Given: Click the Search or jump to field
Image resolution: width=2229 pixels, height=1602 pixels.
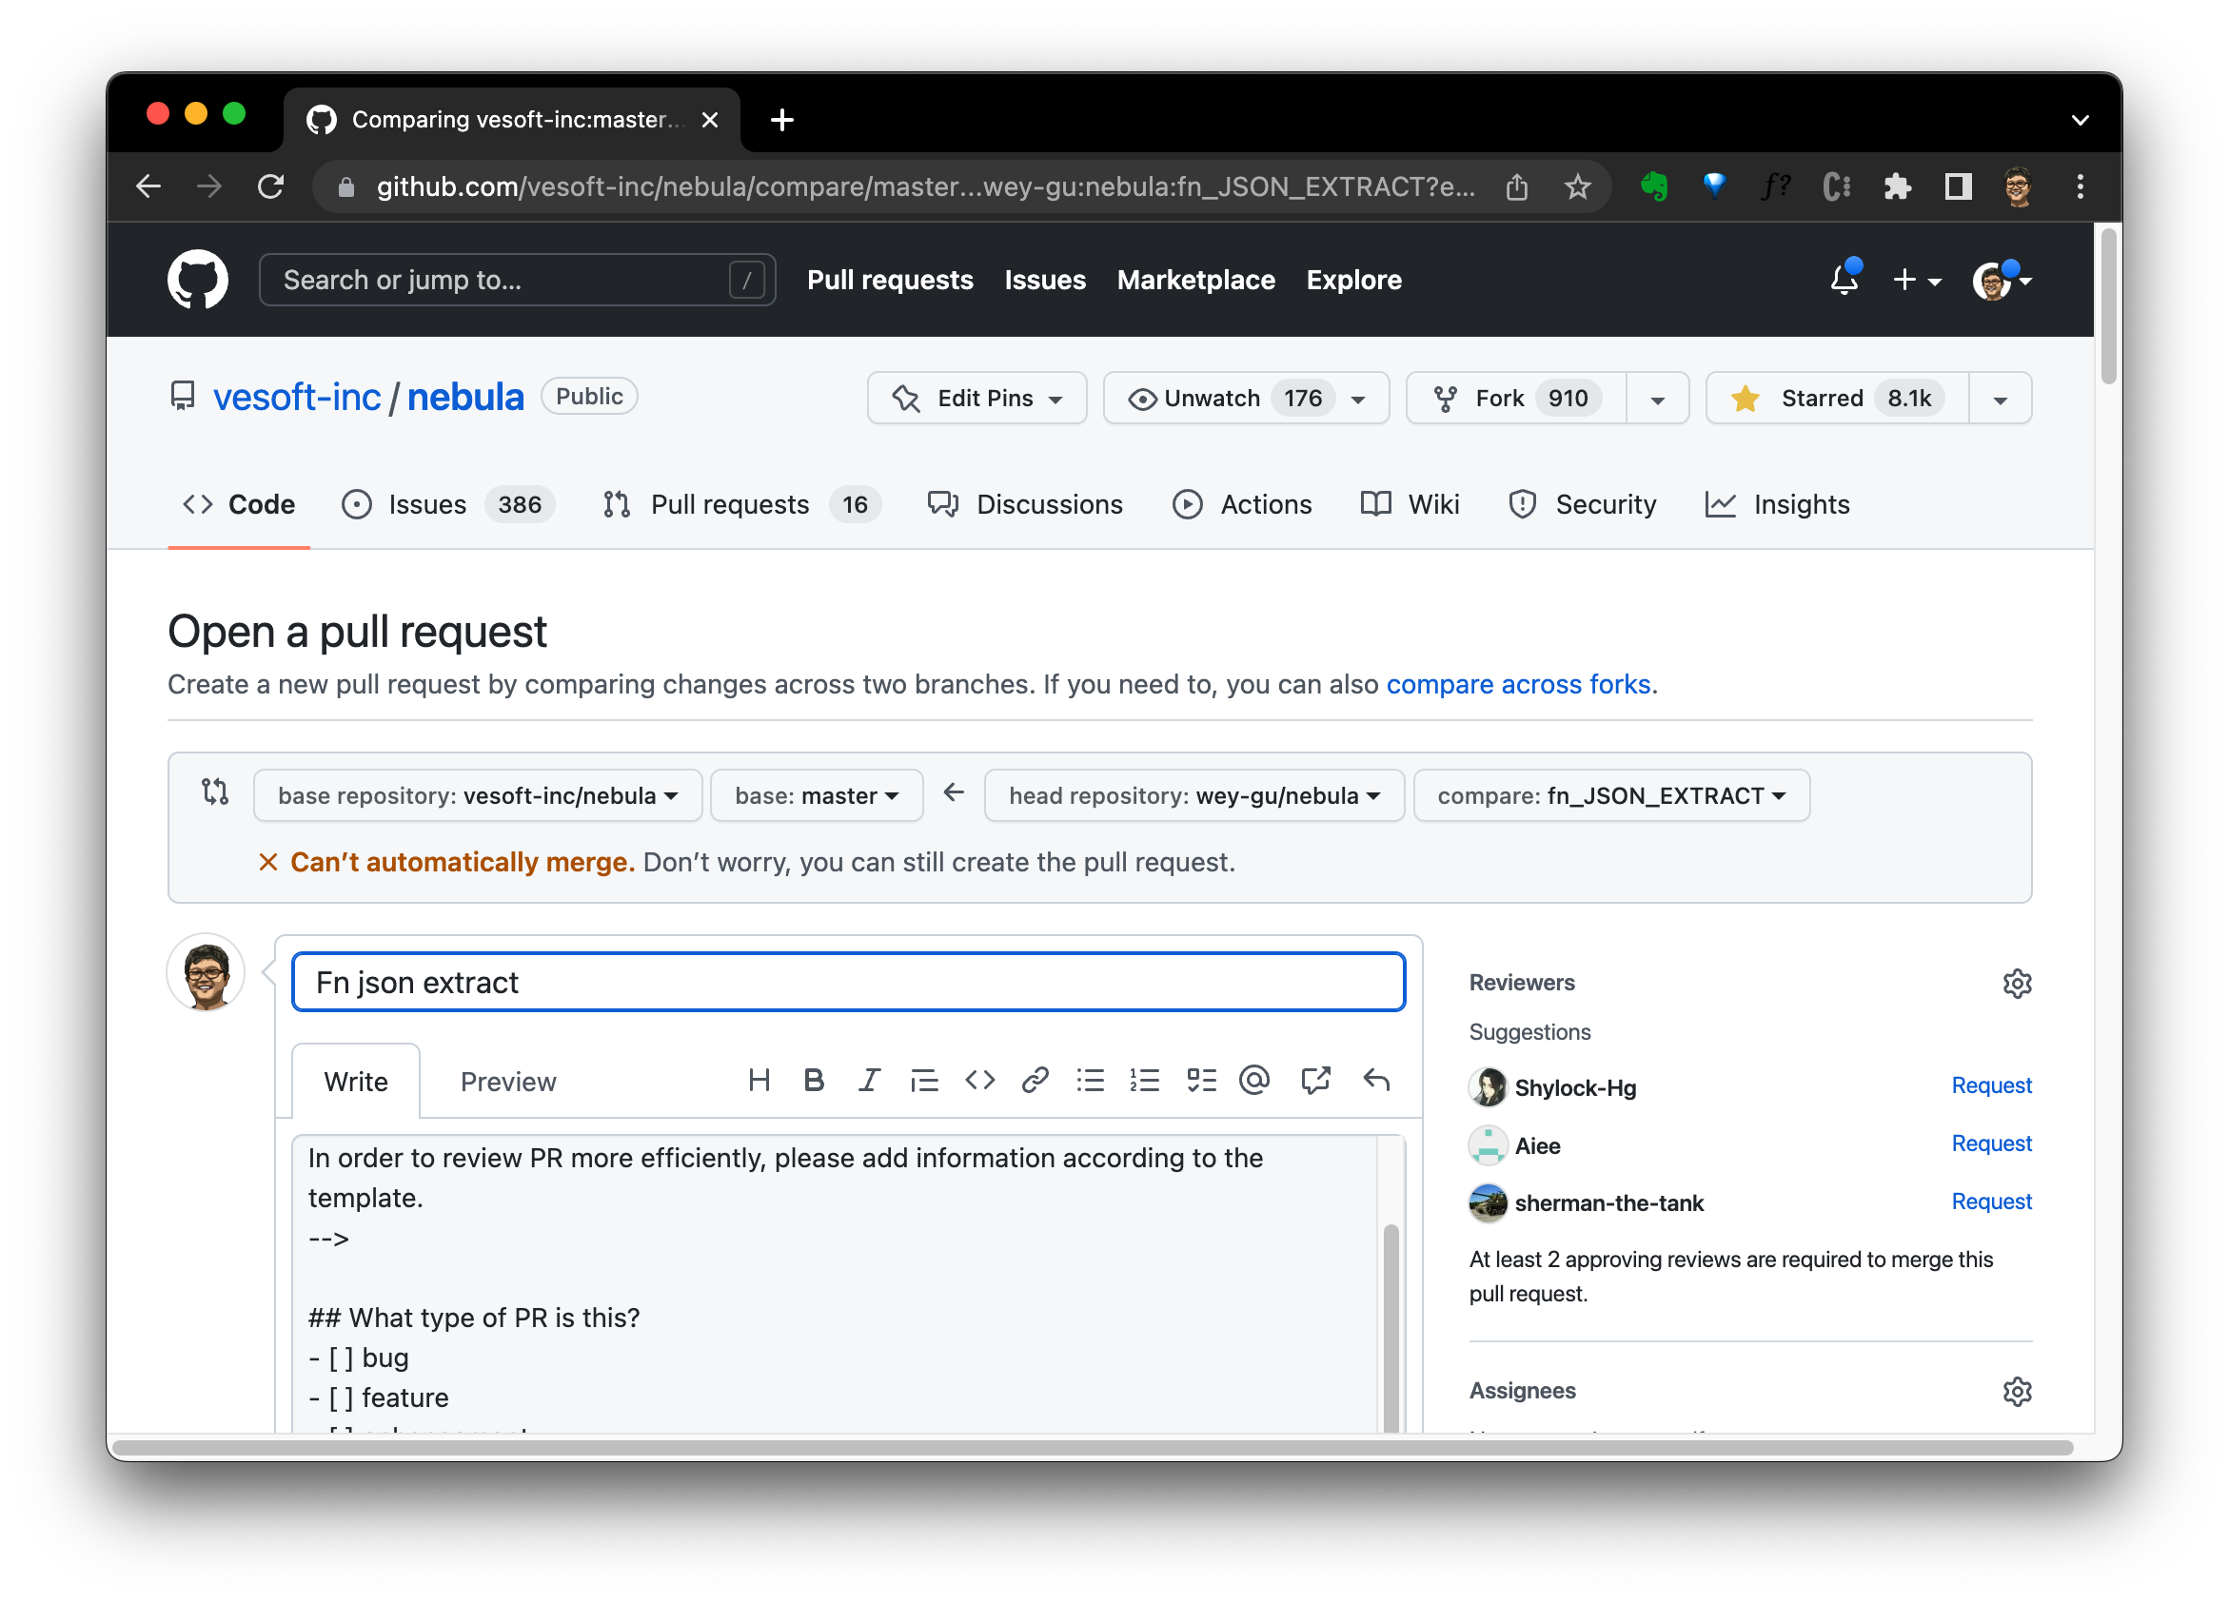Looking at the screenshot, I should click(x=517, y=280).
